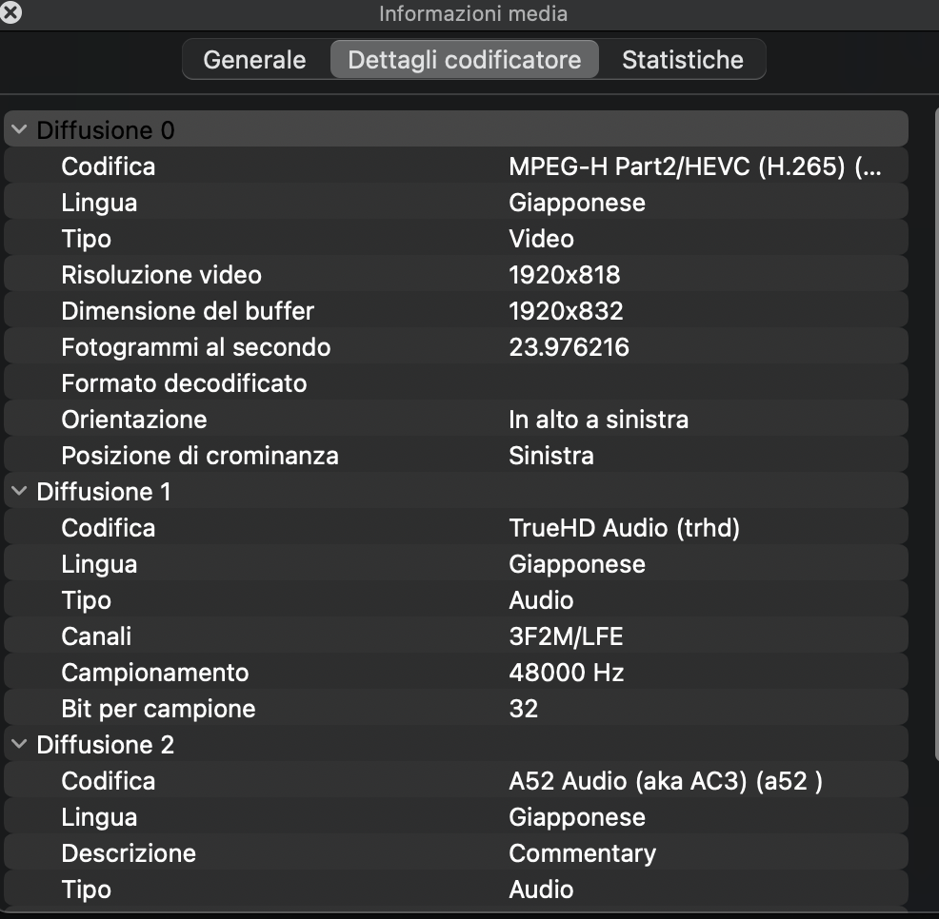Switch to the Generale tab
This screenshot has height=919, width=939.
[254, 60]
